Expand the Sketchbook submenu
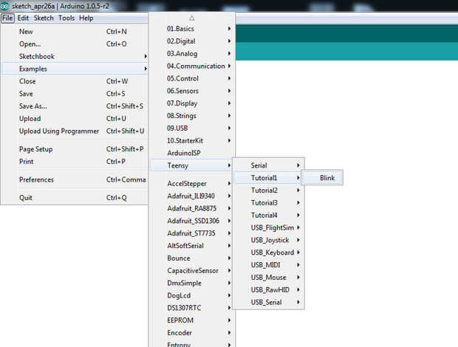 point(75,56)
